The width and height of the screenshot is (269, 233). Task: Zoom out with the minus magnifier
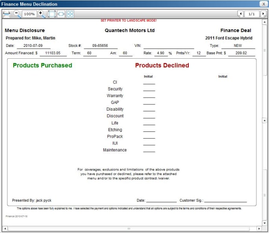click(x=17, y=14)
